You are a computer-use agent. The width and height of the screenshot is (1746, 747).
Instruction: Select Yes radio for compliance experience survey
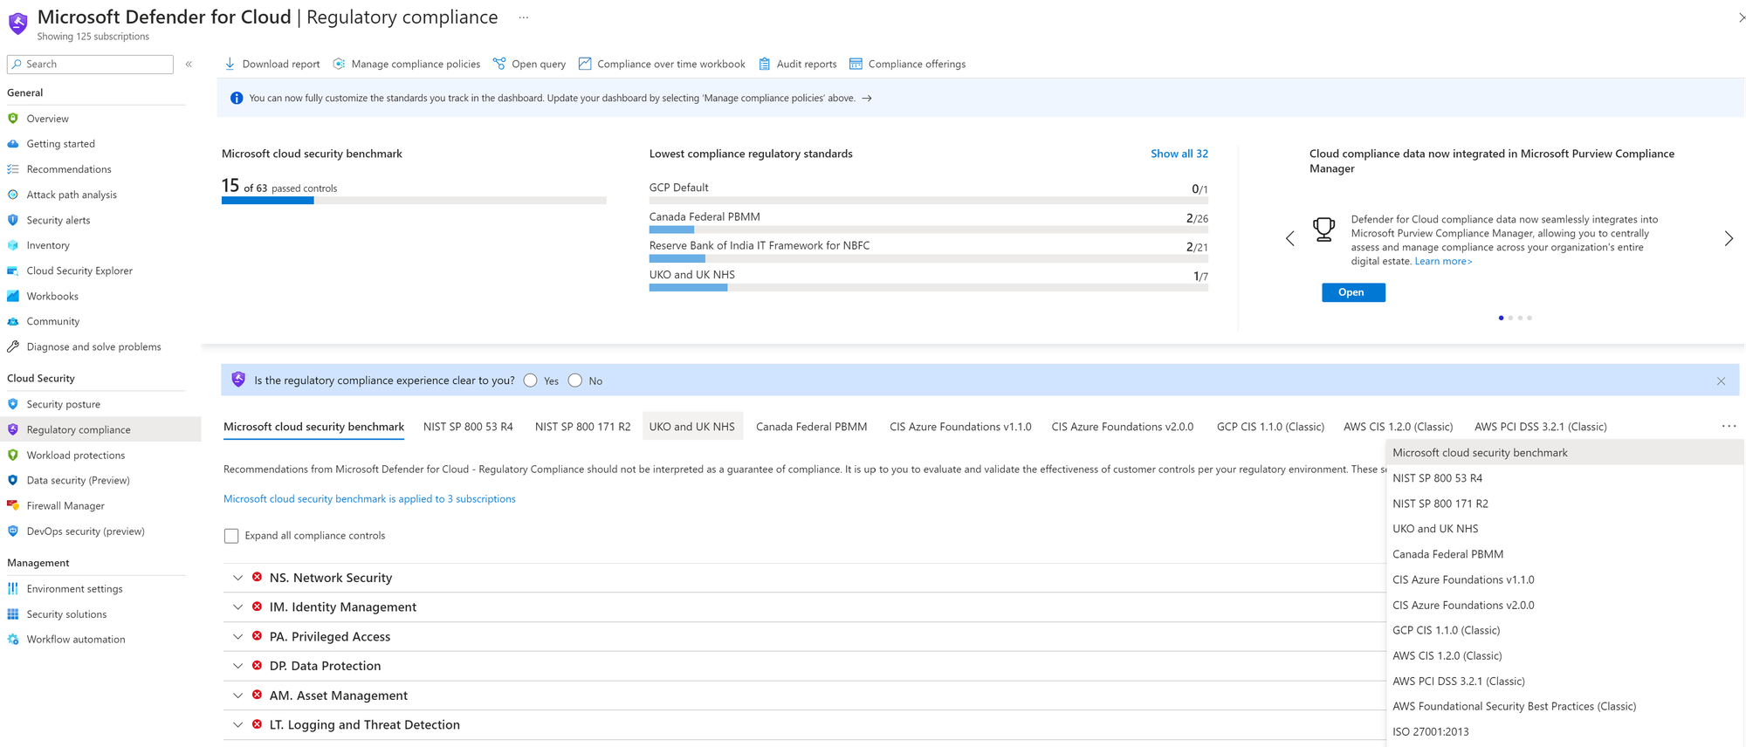[531, 380]
